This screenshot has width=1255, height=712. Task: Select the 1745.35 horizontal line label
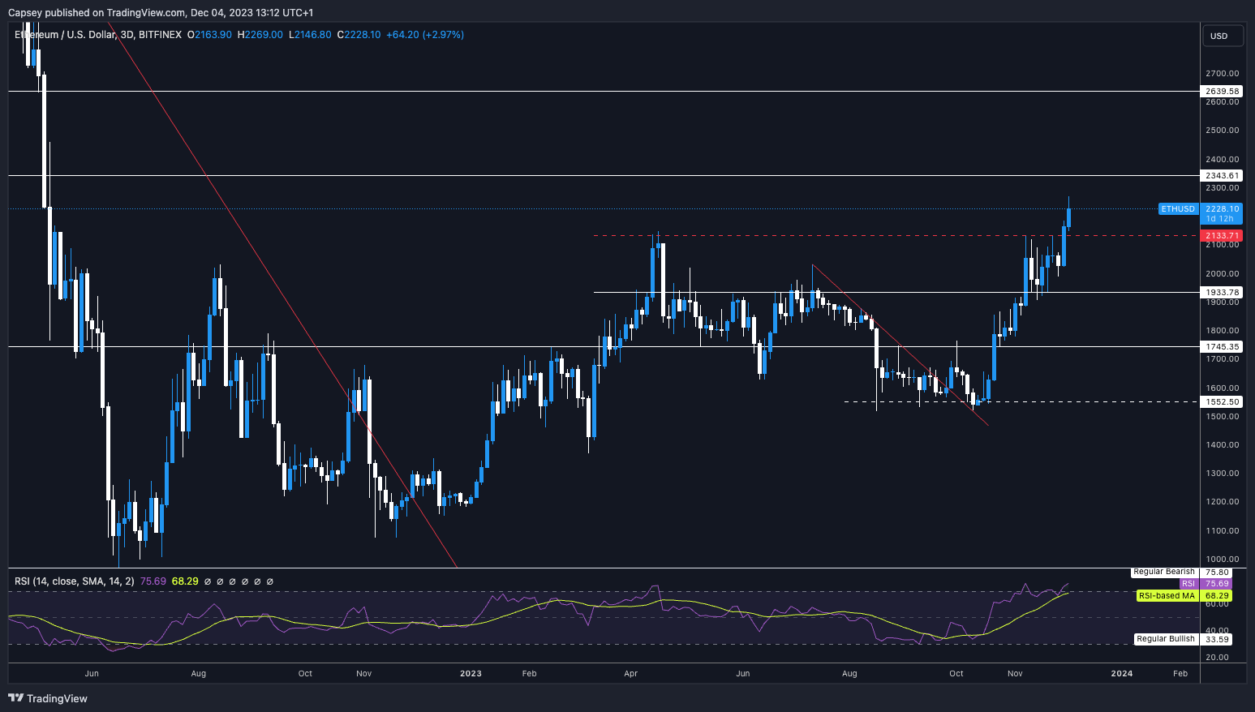[x=1222, y=346]
